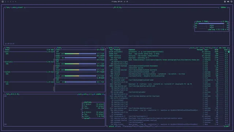Click the Program column header
Viewport: 234px width, 132px height.
click(x=117, y=50)
